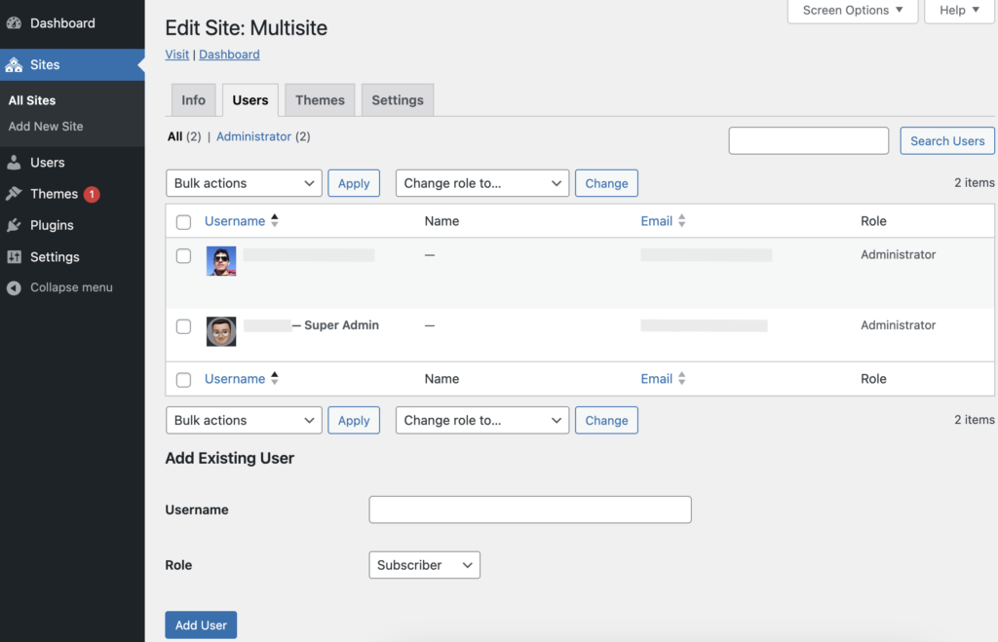Click the Super Admin user's avatar
Screen dimensions: 998x642
pos(221,331)
